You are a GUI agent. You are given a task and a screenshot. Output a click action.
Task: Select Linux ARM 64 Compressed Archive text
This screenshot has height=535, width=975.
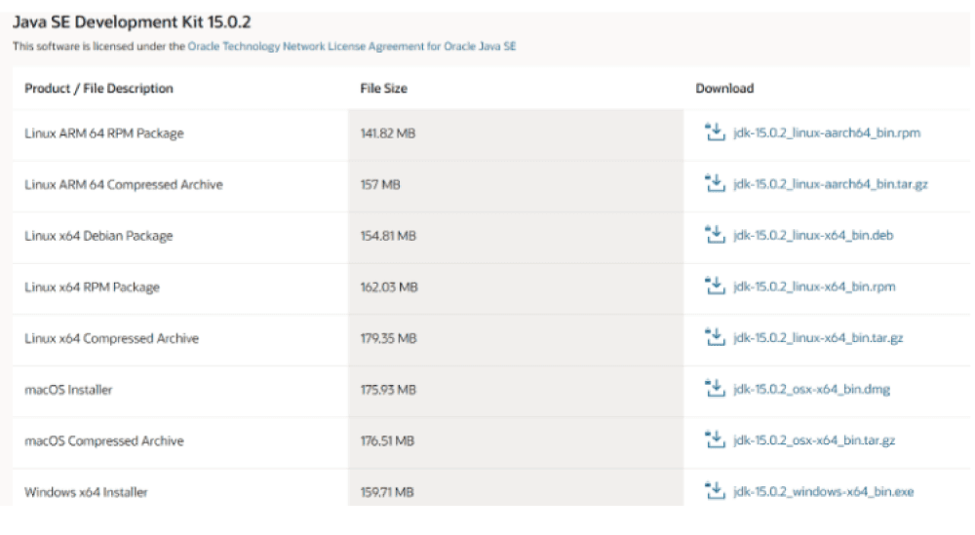tap(124, 184)
